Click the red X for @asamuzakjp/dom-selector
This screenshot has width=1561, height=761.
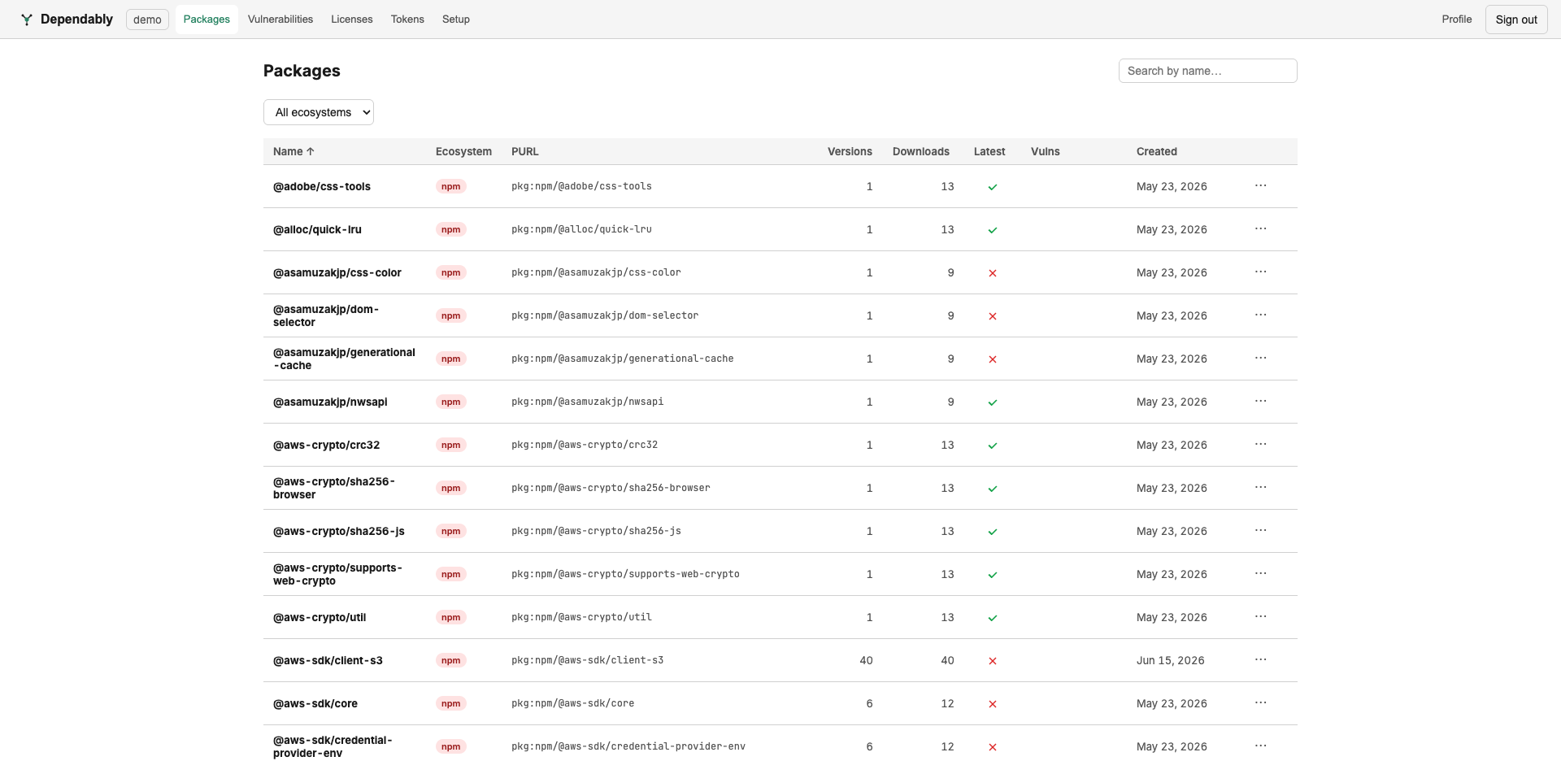pos(992,316)
